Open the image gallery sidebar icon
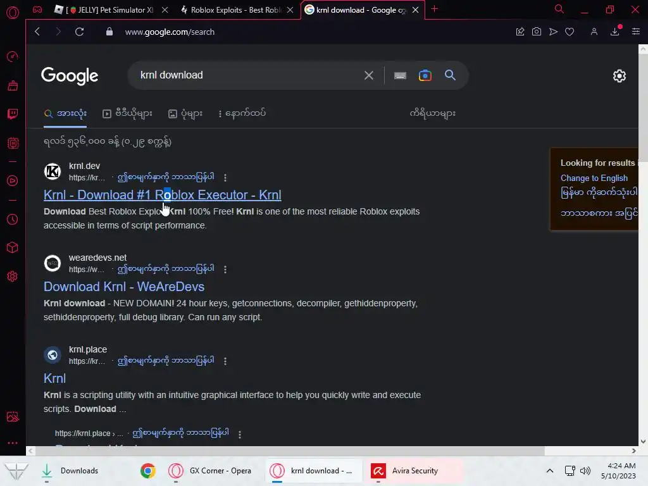Viewport: 648px width, 486px height. [x=13, y=416]
